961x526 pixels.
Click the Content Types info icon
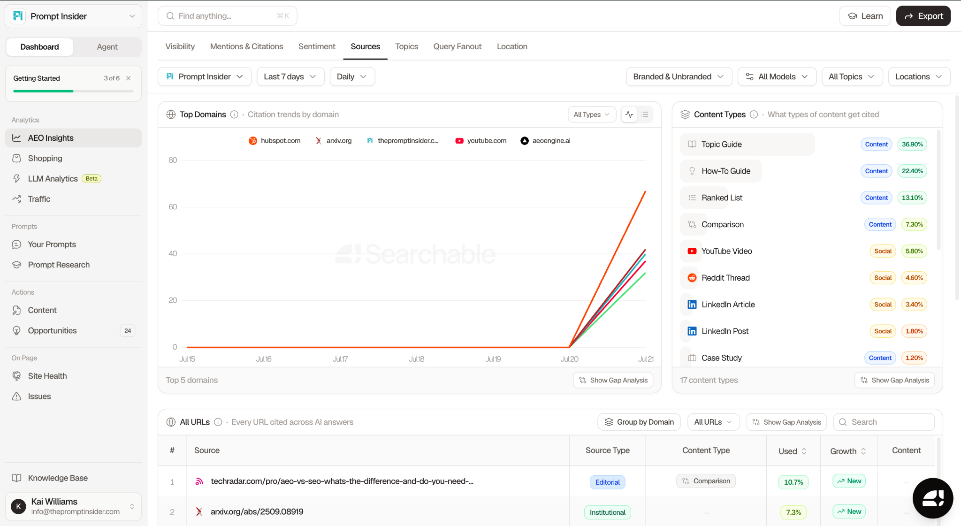click(754, 114)
